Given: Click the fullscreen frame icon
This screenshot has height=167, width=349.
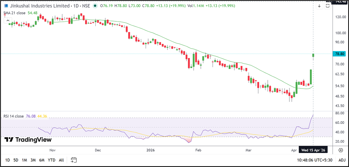Looking at the screenshot, I should pos(328,6).
